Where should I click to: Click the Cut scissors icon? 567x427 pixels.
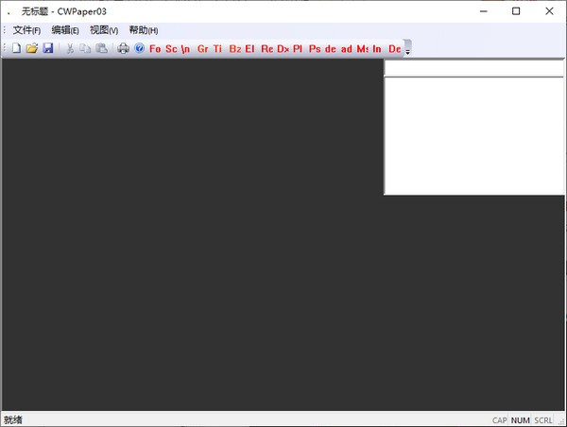pos(69,48)
